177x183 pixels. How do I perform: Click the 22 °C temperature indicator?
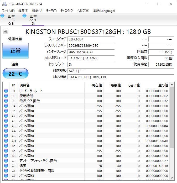tap(15, 74)
